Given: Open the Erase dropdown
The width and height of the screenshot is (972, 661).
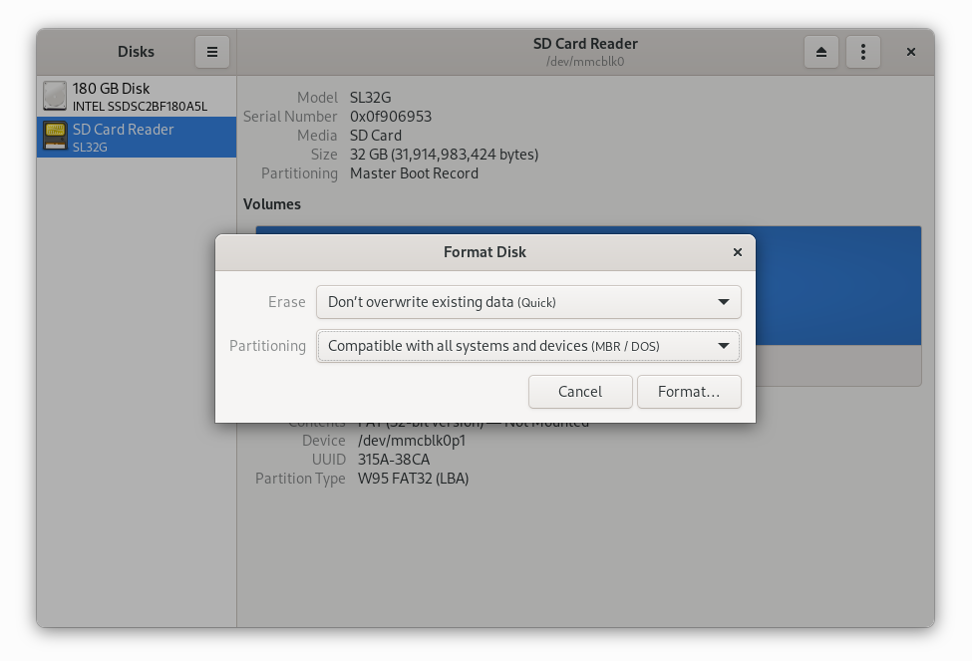Looking at the screenshot, I should coord(527,301).
